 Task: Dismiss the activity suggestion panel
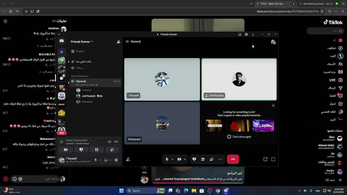(273, 106)
